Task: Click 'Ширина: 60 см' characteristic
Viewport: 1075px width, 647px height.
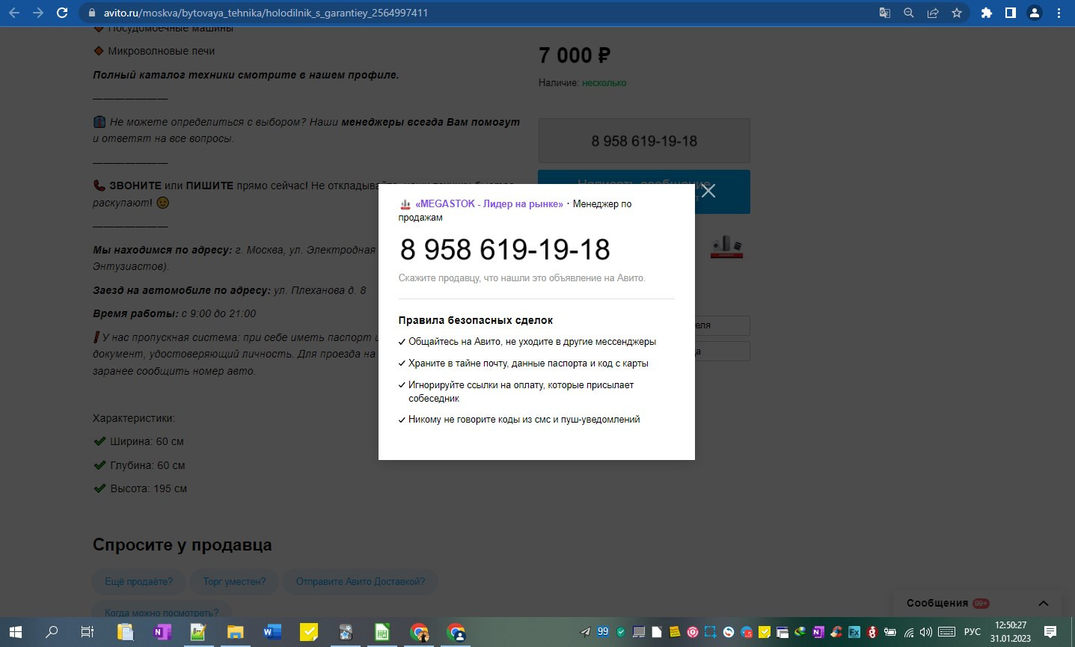Action: 147,441
